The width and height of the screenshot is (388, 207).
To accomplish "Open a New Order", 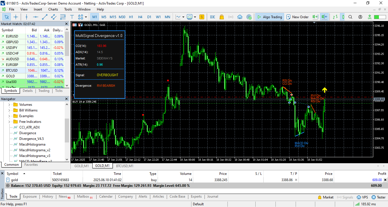I will pyautogui.click(x=298, y=17).
